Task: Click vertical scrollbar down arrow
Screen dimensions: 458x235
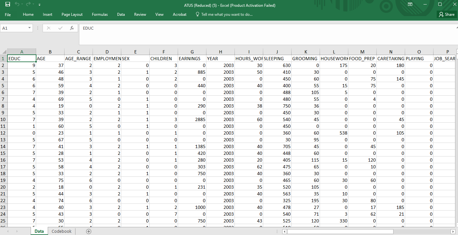Action: 457,225
